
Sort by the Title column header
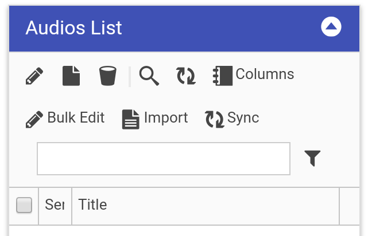point(92,205)
